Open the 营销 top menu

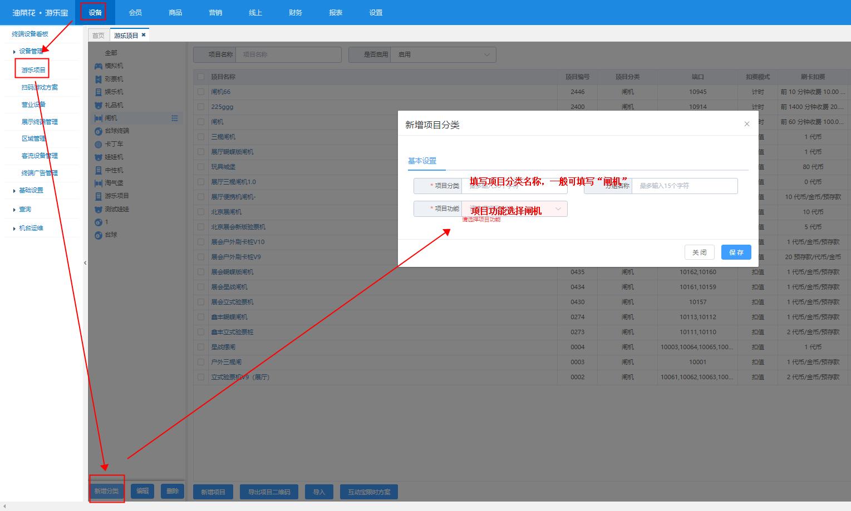(215, 12)
